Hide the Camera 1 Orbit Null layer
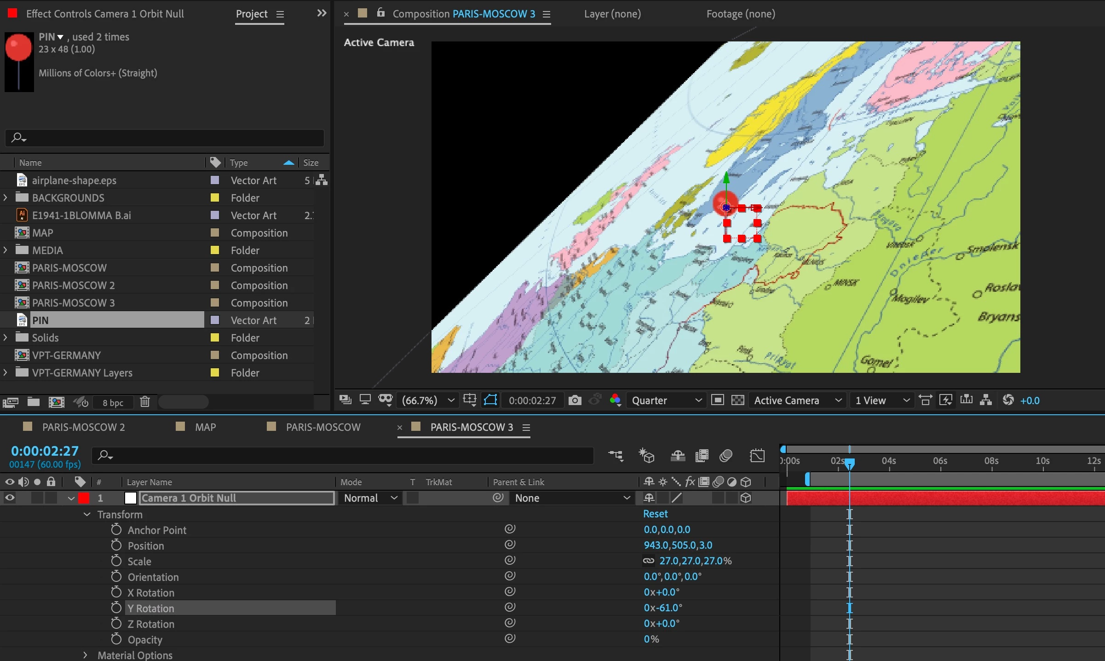The height and width of the screenshot is (661, 1105). coord(9,498)
